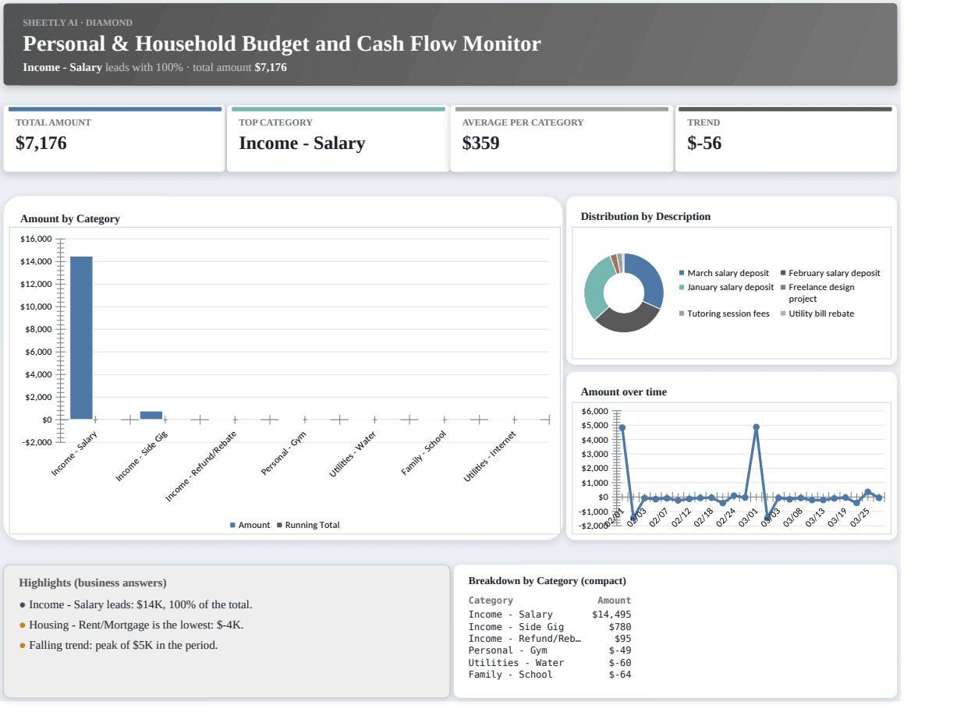Click the Amount over time title
Screen dimensions: 957x719
pyautogui.click(x=624, y=392)
